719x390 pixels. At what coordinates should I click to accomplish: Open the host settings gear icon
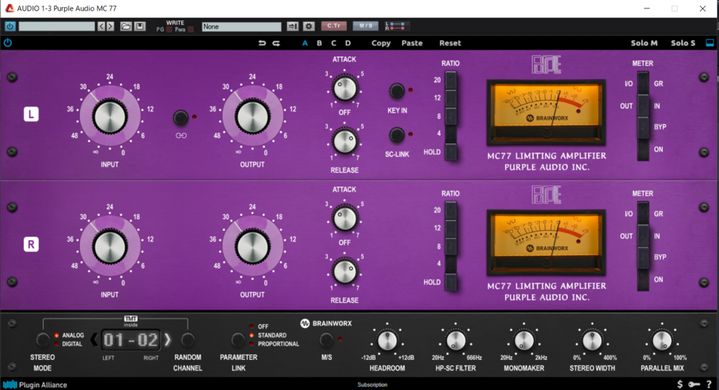coord(309,27)
